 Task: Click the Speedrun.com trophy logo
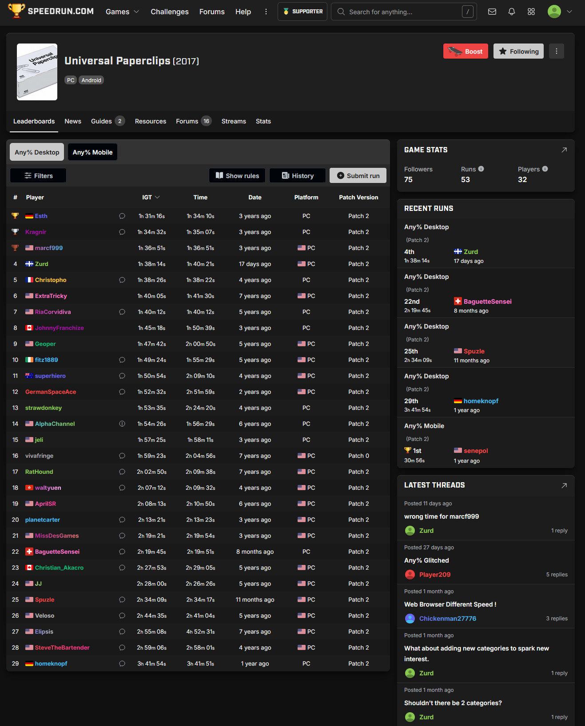(16, 11)
